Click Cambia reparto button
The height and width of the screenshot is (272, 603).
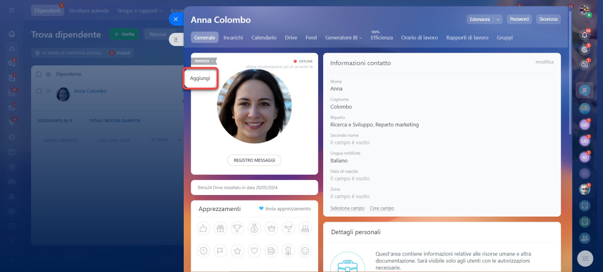pyautogui.click(x=61, y=140)
